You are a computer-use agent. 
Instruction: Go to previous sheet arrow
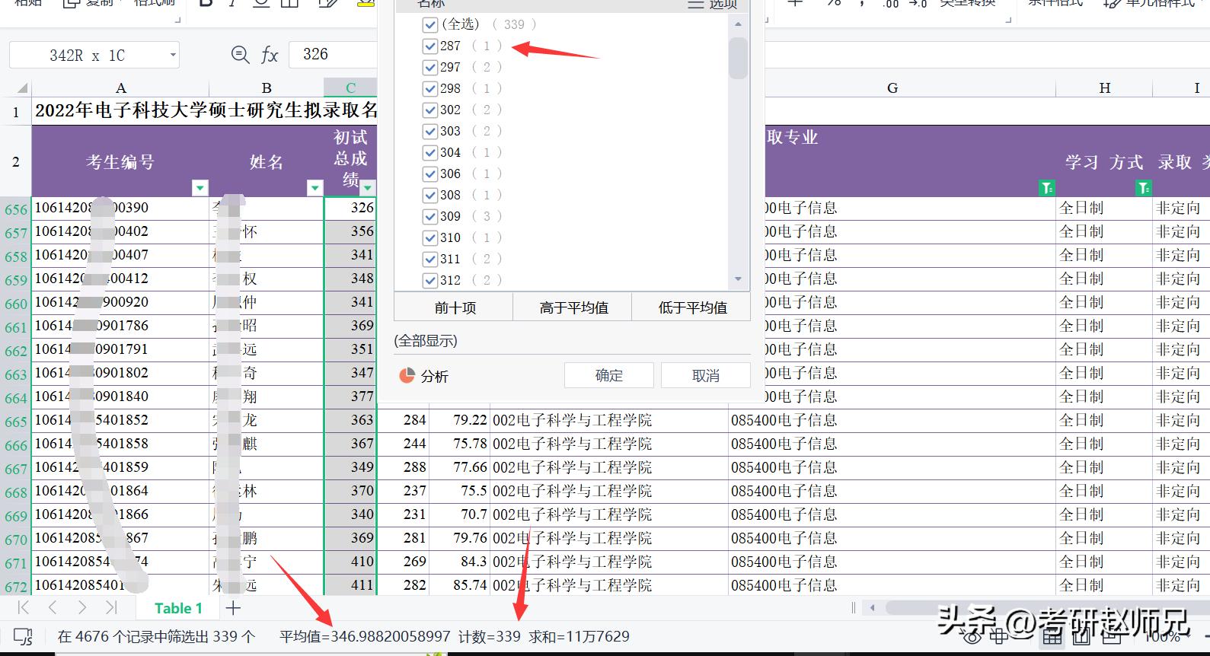tap(53, 607)
